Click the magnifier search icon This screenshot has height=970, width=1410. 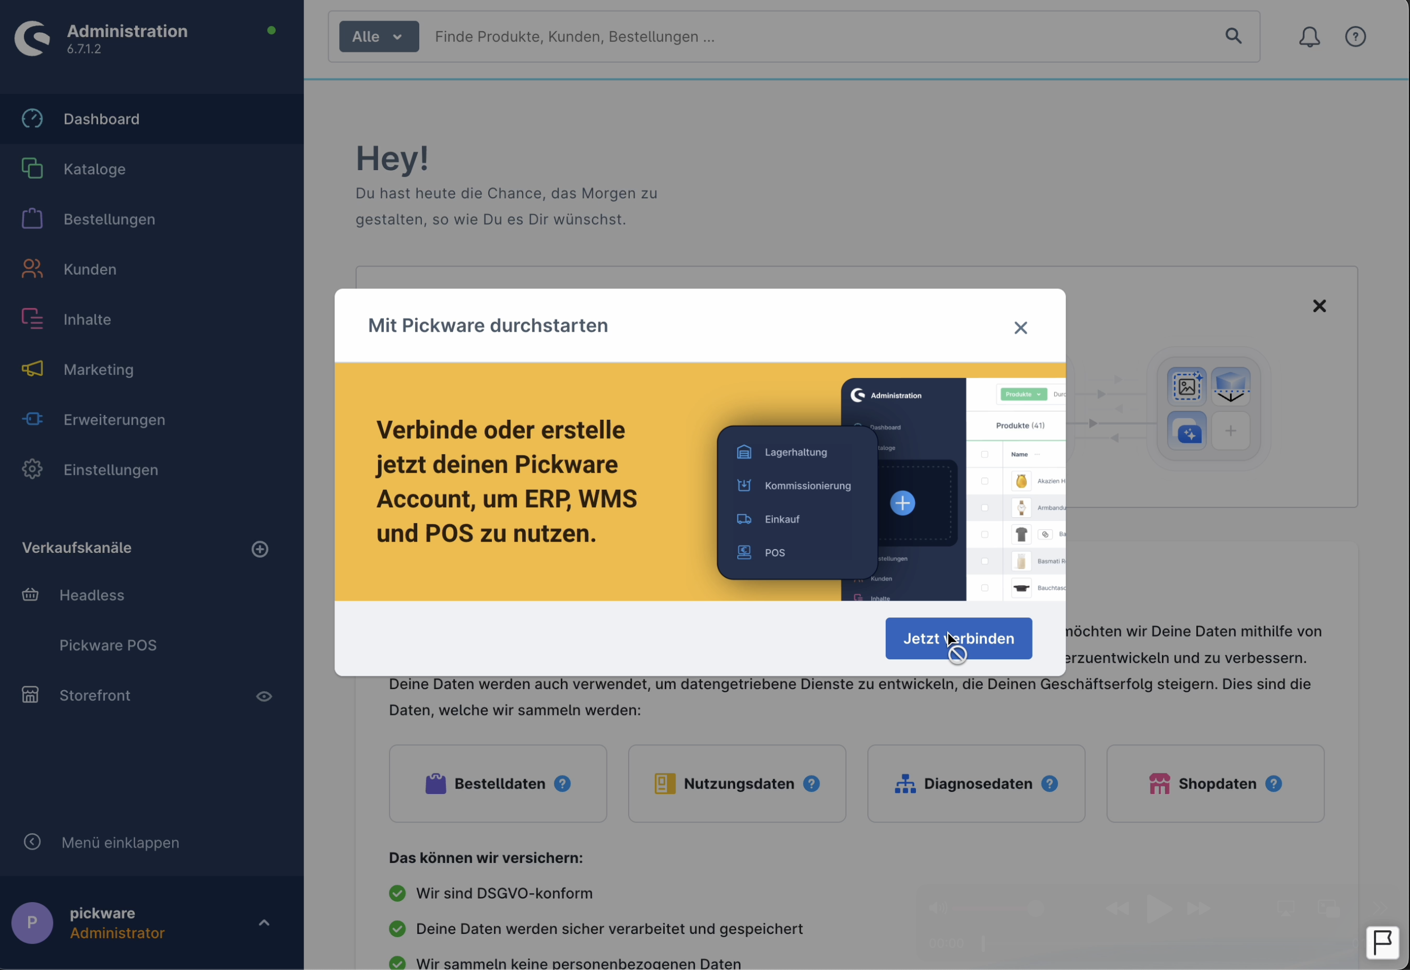tap(1233, 36)
